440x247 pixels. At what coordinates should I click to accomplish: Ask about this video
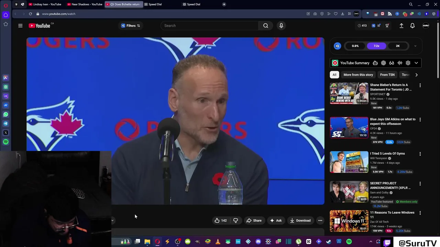[276, 221]
